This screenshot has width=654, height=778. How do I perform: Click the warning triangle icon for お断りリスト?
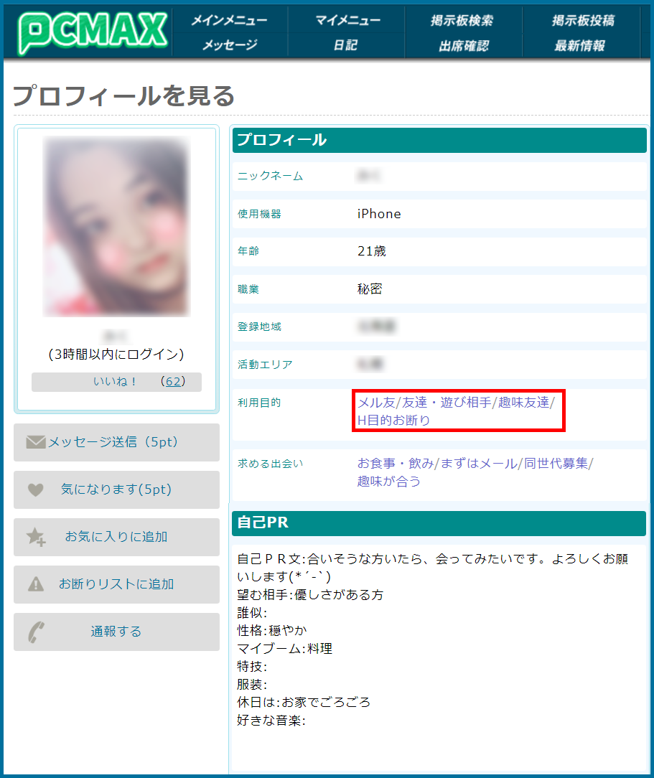pos(36,584)
